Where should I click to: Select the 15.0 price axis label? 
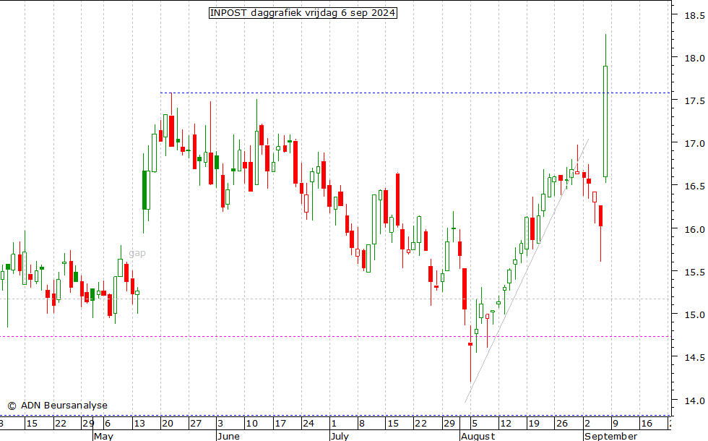tap(694, 314)
